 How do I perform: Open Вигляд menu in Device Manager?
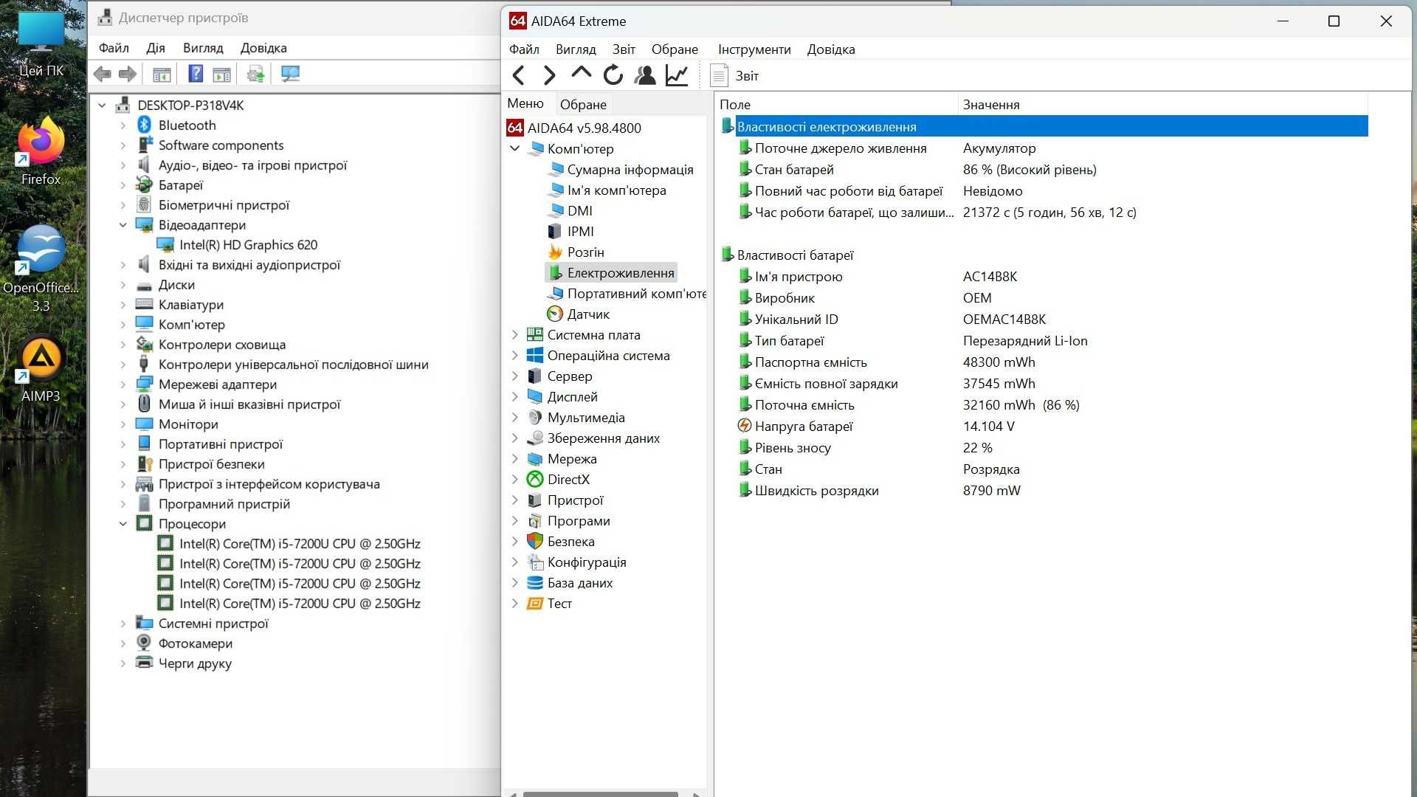(203, 48)
